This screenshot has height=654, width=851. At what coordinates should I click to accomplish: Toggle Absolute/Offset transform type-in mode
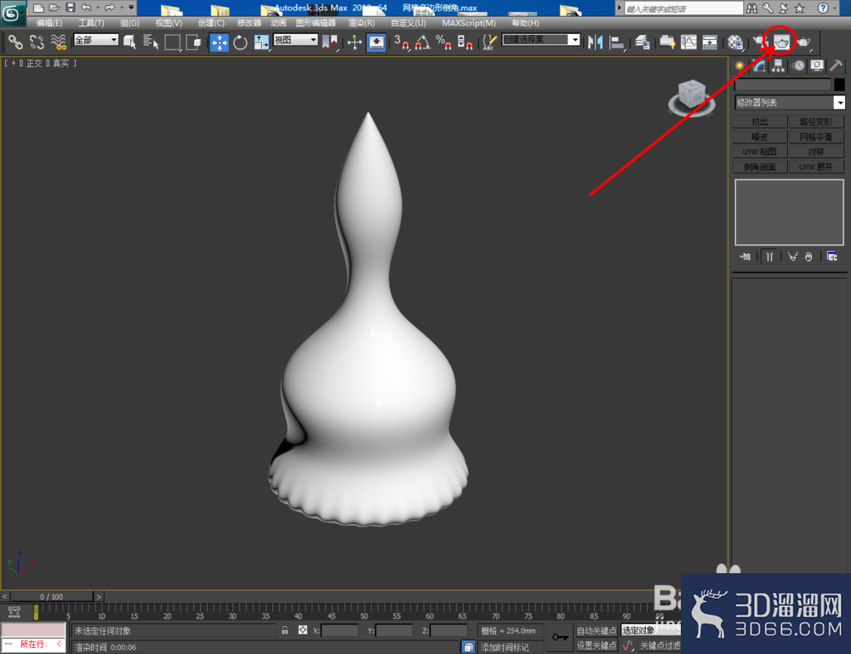tap(303, 630)
